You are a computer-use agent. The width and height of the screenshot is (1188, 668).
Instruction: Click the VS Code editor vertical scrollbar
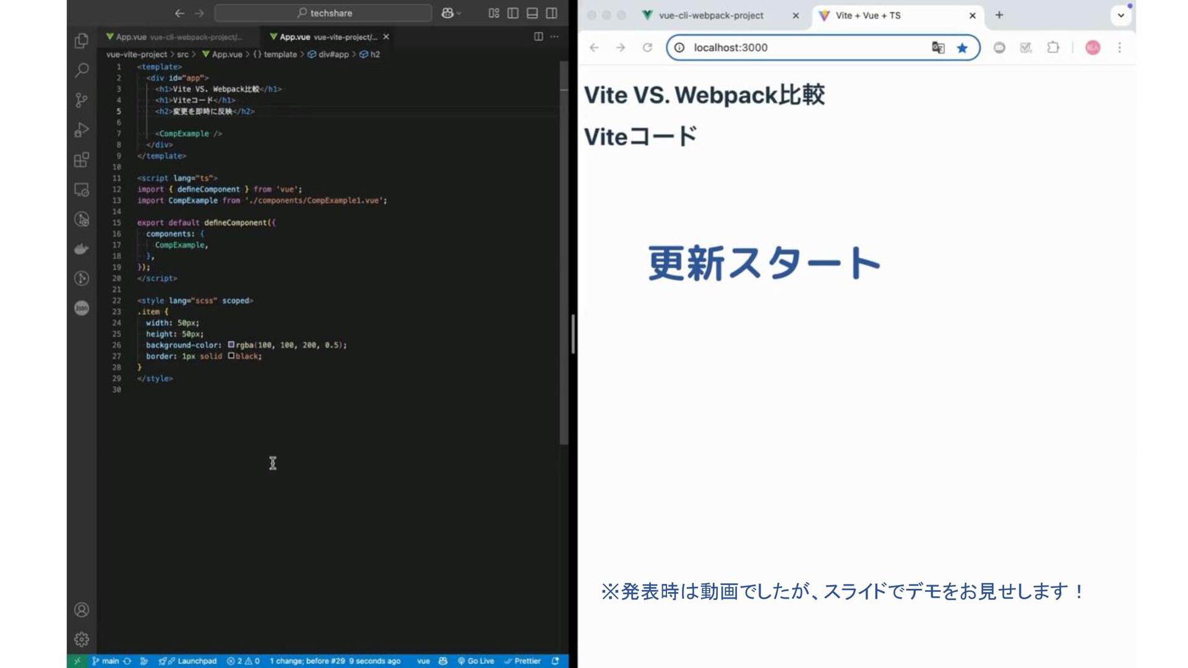pos(564,252)
